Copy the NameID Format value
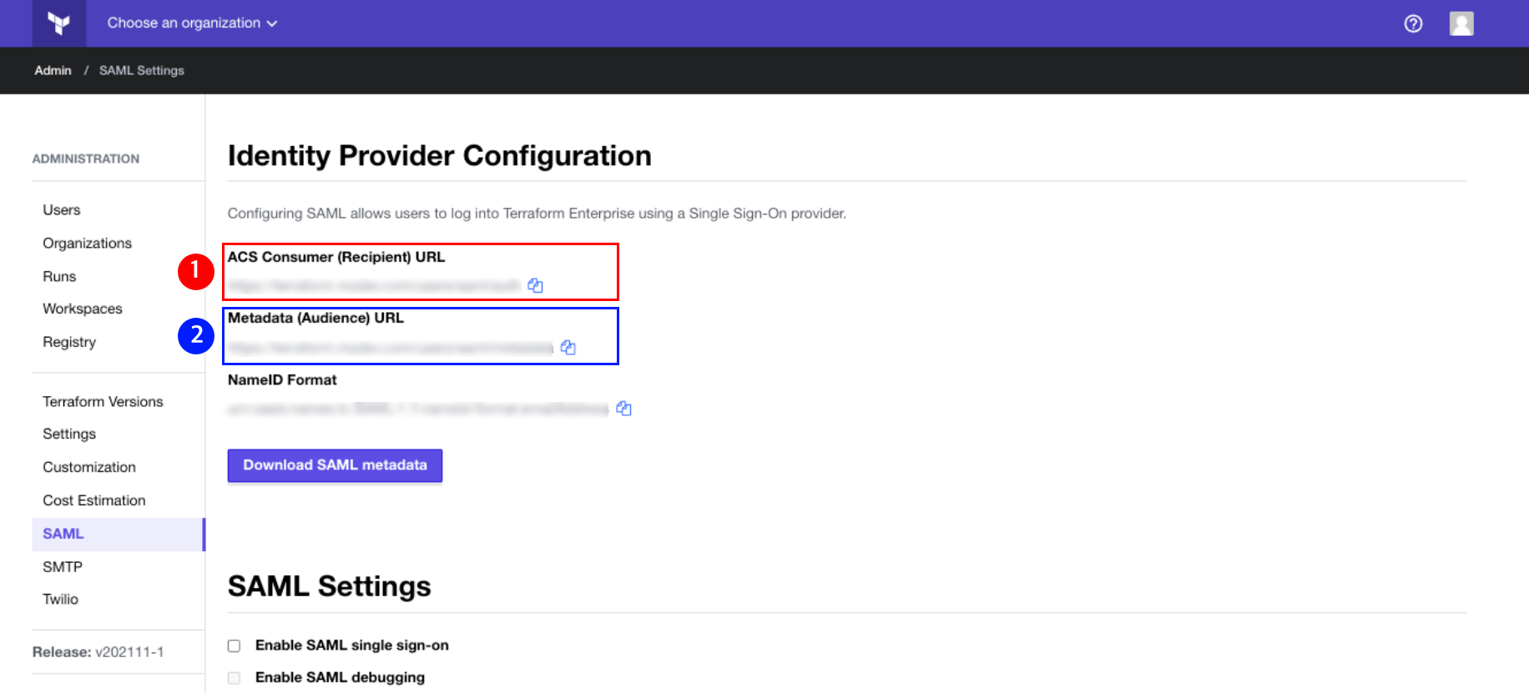This screenshot has width=1529, height=693. (x=623, y=409)
